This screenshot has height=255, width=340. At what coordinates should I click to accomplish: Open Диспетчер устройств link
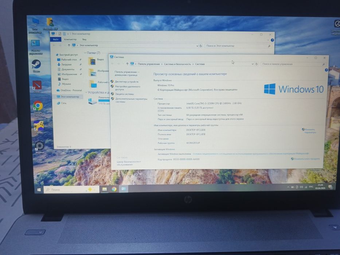pos(126,82)
